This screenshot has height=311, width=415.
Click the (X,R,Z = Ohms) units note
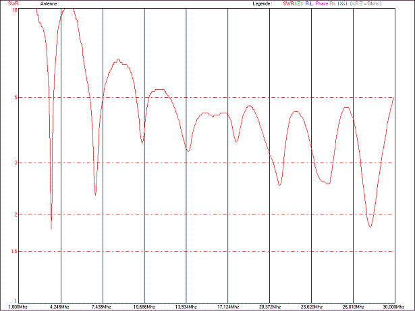coord(367,3)
